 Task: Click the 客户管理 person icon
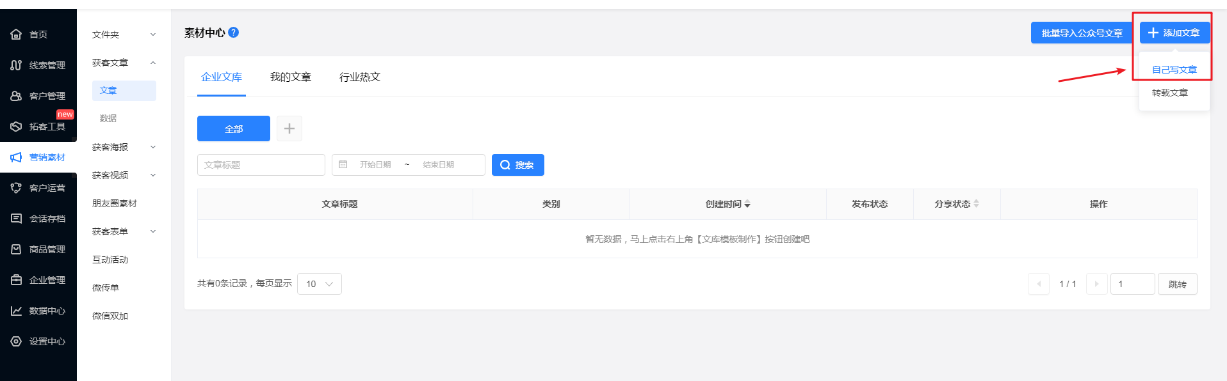point(16,96)
